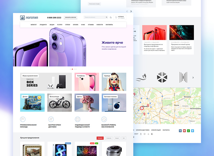Open the VK social icon in the footer
Image resolution: width=214 pixels, height=156 pixels.
(x=180, y=131)
